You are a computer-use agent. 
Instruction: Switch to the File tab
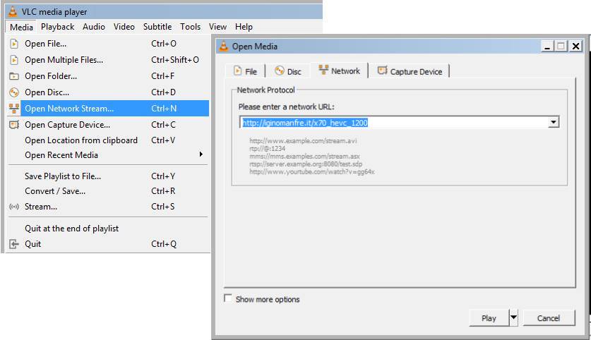[x=246, y=71]
